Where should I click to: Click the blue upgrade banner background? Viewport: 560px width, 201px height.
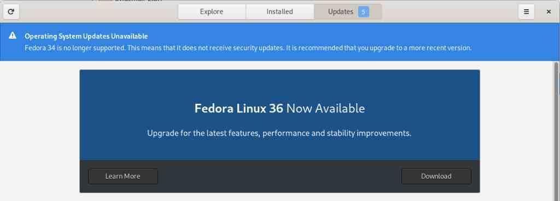tap(279, 86)
